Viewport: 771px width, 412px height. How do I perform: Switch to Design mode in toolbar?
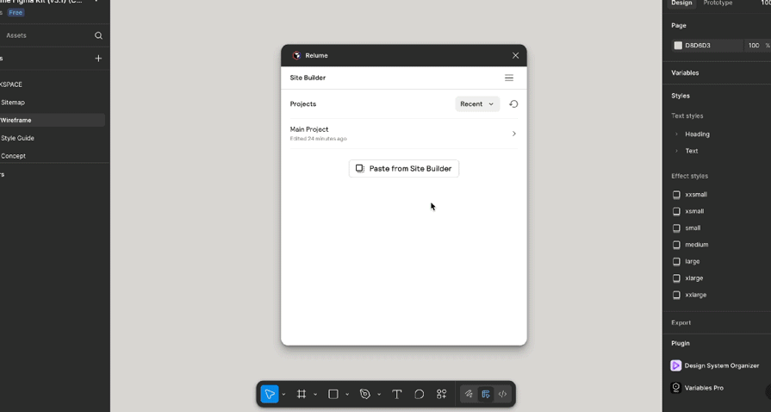[486, 394]
